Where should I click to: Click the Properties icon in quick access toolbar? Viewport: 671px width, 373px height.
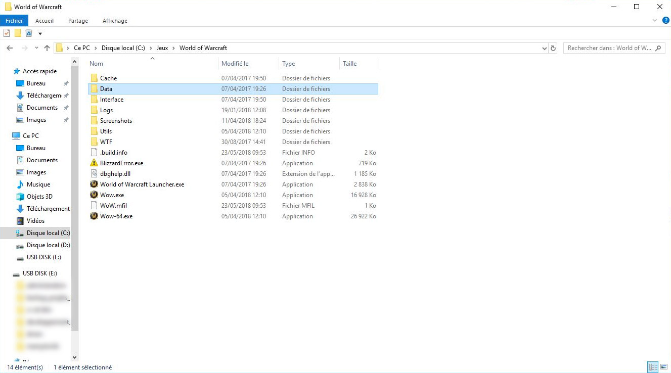point(7,33)
